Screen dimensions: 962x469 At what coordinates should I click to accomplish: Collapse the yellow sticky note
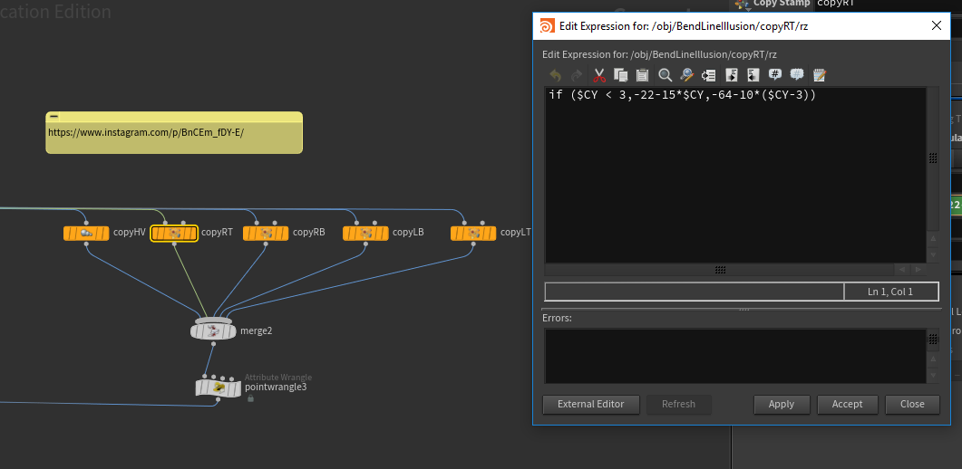(x=54, y=117)
